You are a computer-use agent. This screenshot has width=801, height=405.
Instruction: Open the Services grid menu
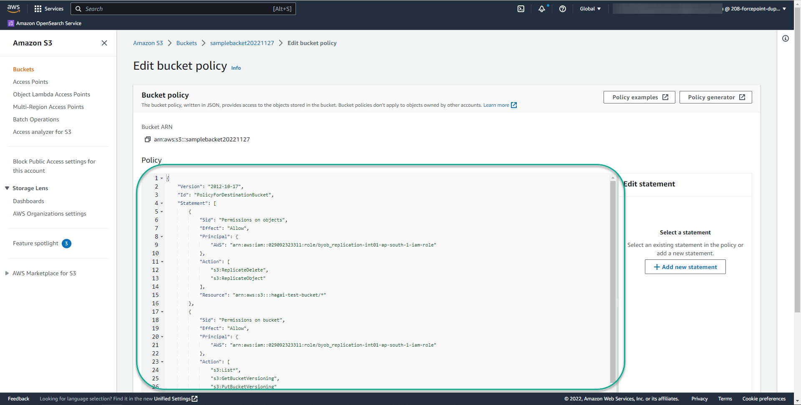(49, 8)
